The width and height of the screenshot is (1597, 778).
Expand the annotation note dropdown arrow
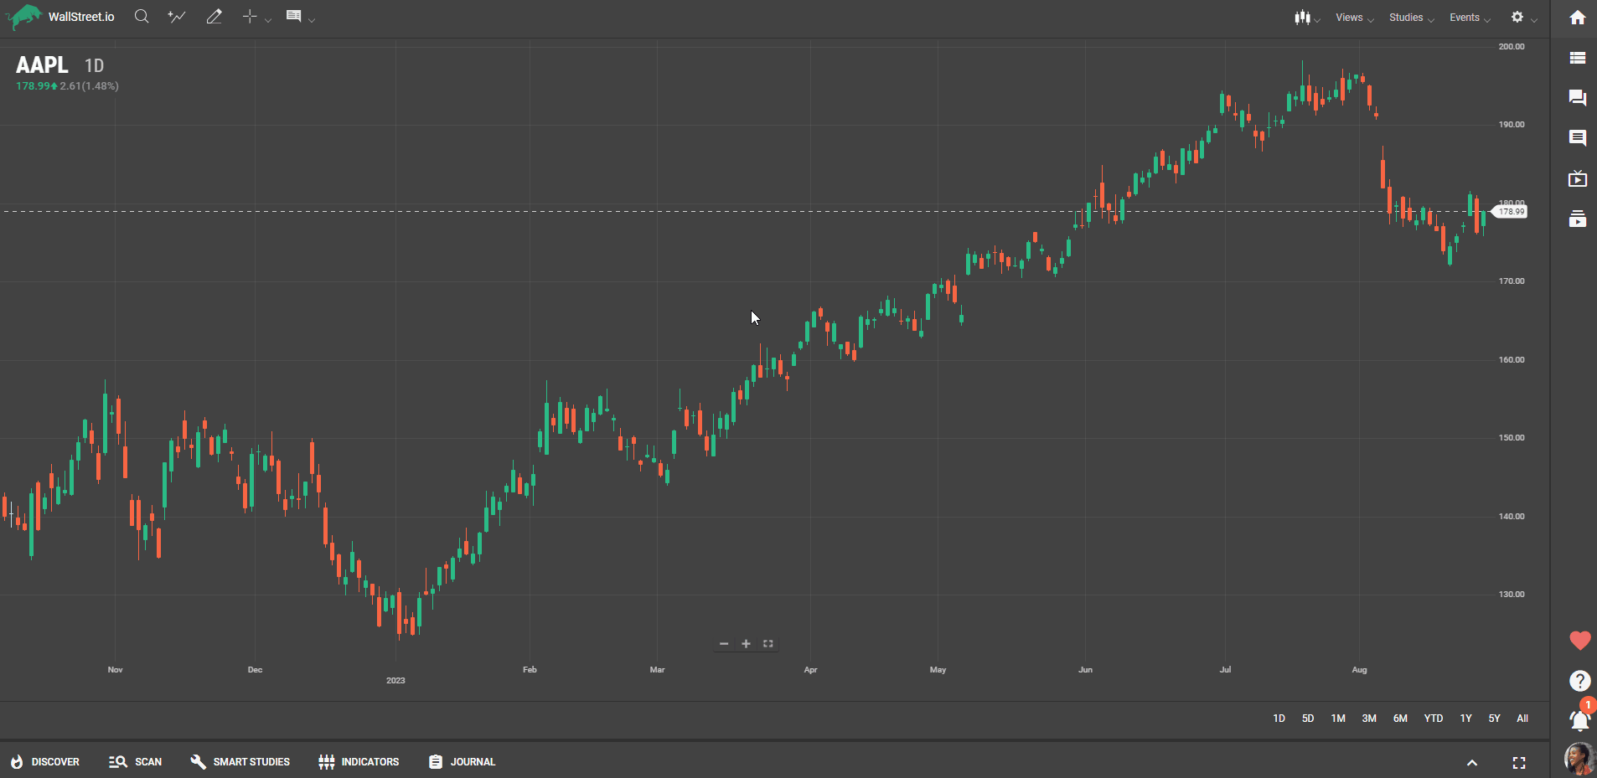click(x=312, y=19)
